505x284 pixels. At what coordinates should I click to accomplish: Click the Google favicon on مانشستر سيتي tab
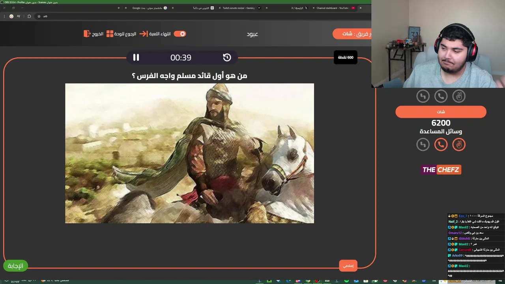point(165,8)
